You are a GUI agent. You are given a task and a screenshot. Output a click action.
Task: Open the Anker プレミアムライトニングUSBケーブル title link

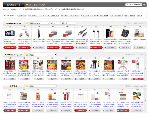24,42
